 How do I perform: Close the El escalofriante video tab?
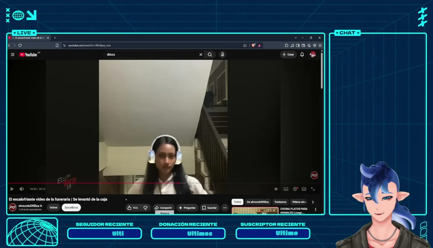(48, 38)
